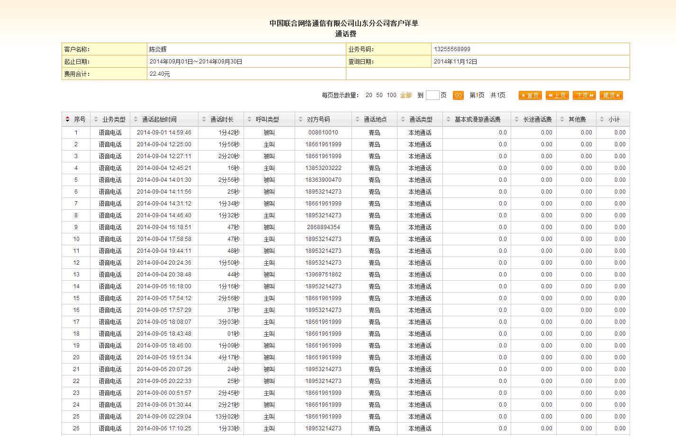Click the page number input box

click(432, 95)
